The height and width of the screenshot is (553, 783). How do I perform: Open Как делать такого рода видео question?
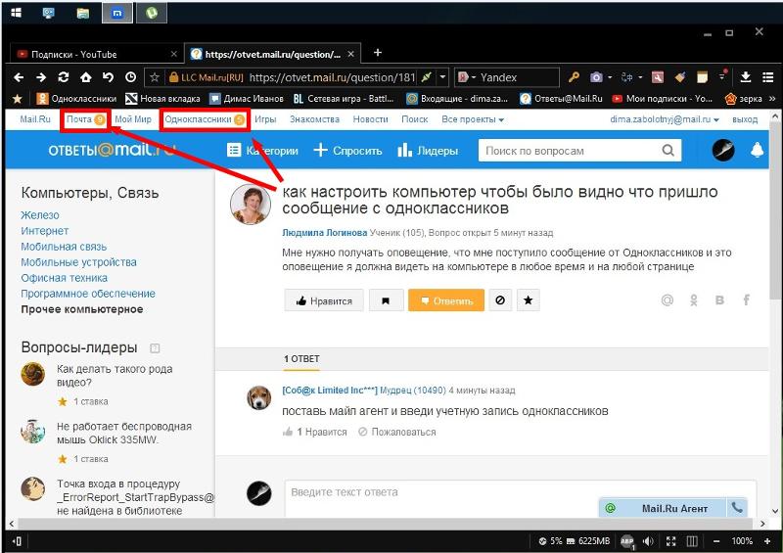pos(115,376)
